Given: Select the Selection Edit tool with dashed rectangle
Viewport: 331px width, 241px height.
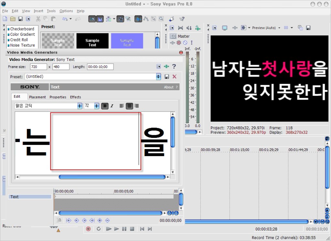Looking at the screenshot, I should [154, 19].
